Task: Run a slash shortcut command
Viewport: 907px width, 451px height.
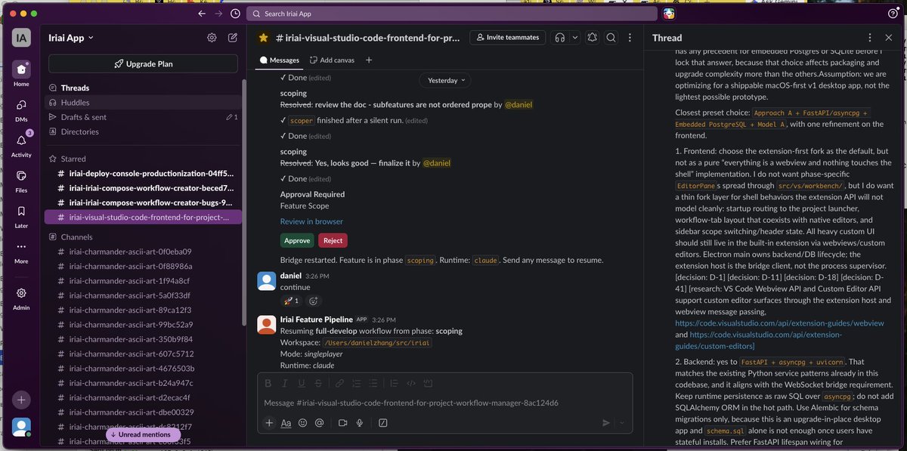Action: point(382,423)
